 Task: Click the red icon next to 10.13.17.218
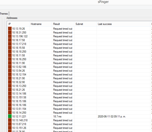(10, 44)
